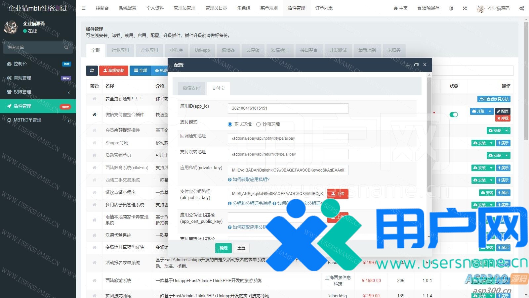The height and width of the screenshot is (298, 529).
Task: Click the fullscreen icon in top bar
Action: (x=465, y=8)
